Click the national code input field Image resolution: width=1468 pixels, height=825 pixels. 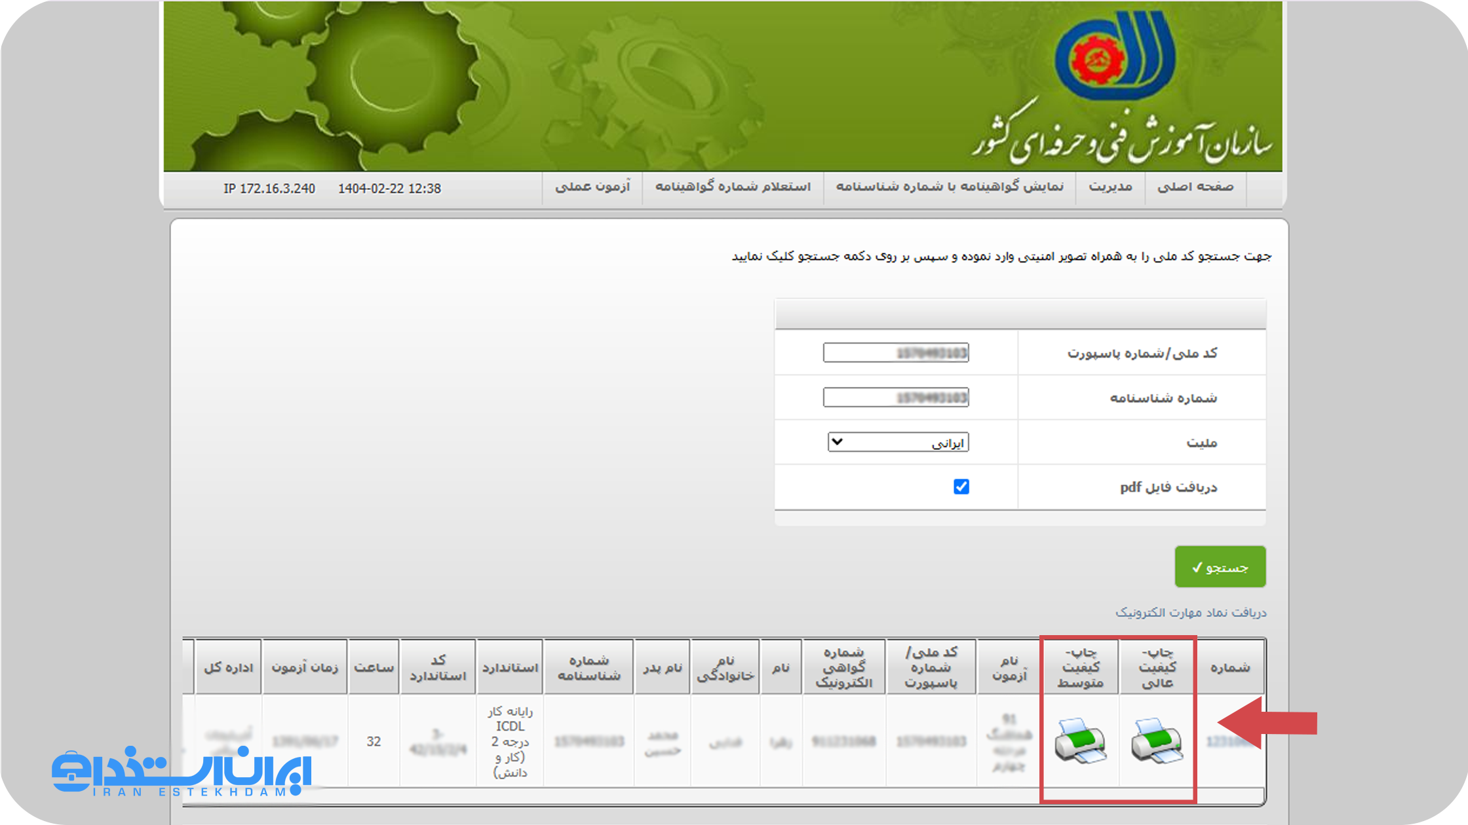(895, 353)
